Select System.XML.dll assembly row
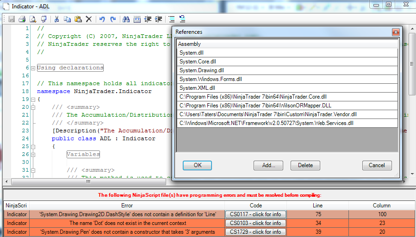The image size is (416, 237). click(287, 88)
